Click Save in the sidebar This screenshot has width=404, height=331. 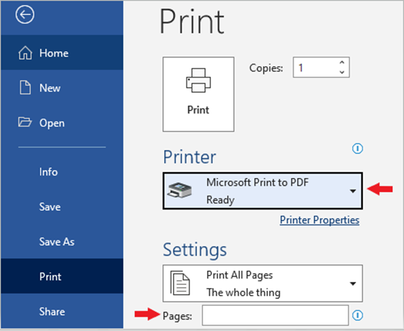pyautogui.click(x=50, y=207)
